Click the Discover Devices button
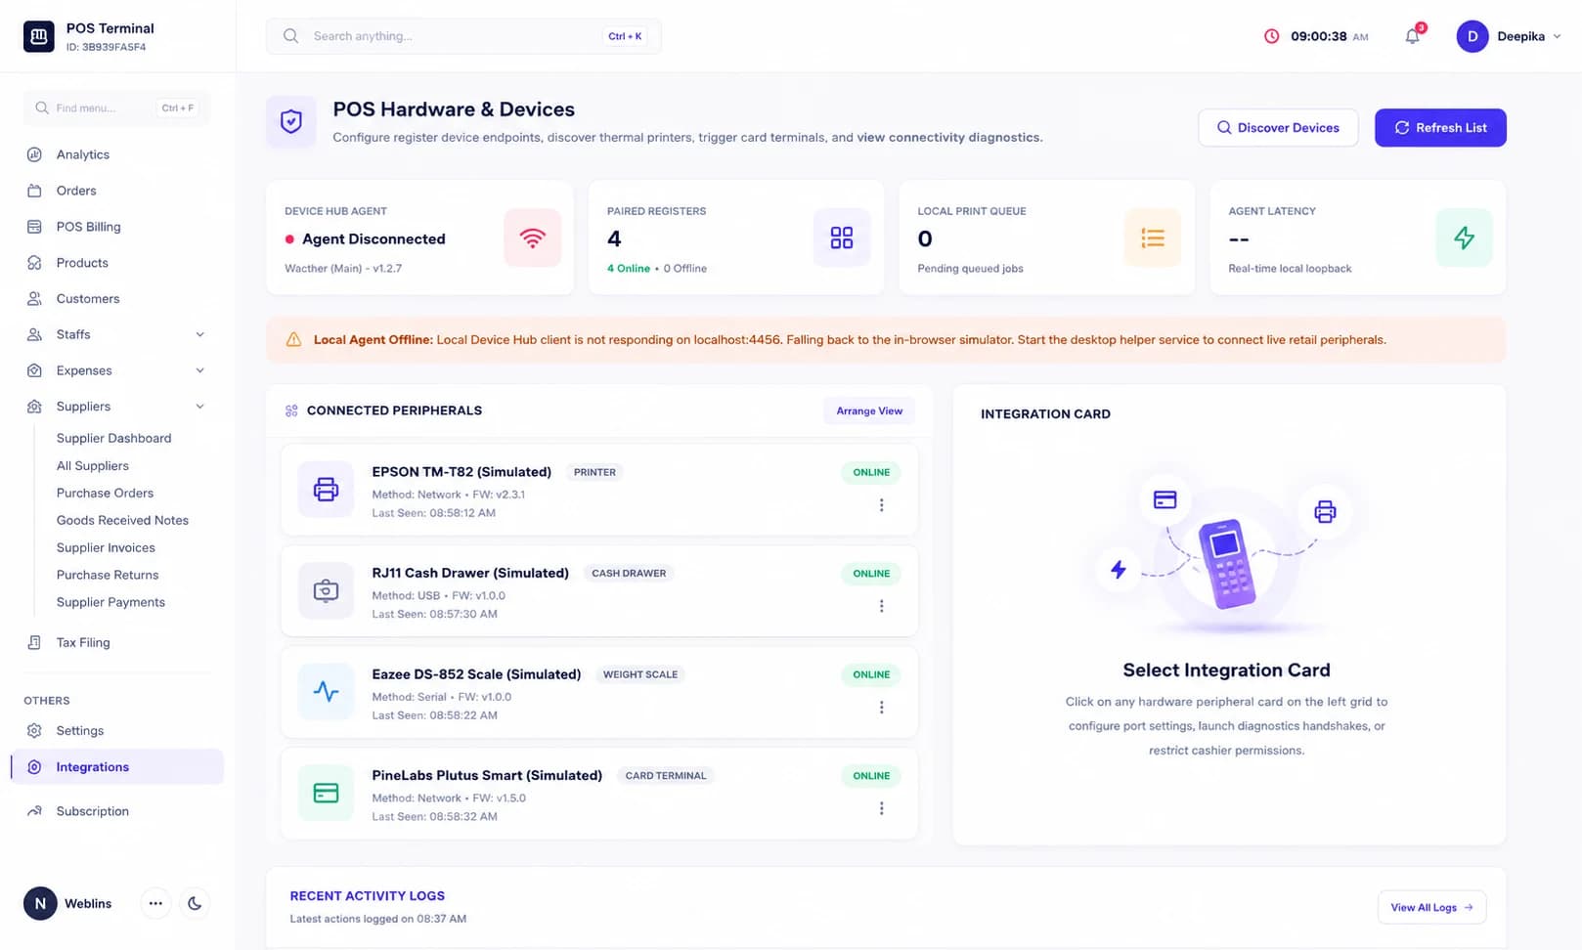 (1278, 128)
